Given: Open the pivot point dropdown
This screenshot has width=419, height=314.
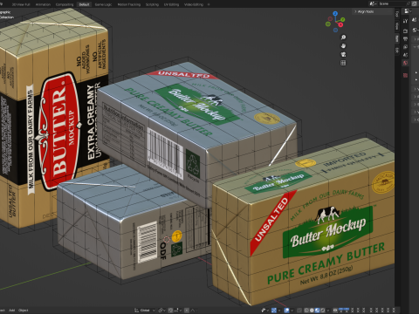Looking at the screenshot, I should 162,311.
